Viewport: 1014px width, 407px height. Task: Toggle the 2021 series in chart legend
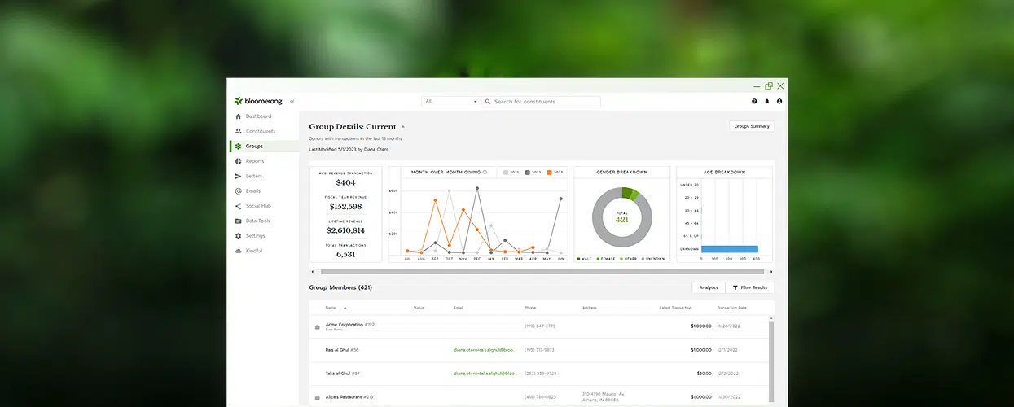coord(511,173)
